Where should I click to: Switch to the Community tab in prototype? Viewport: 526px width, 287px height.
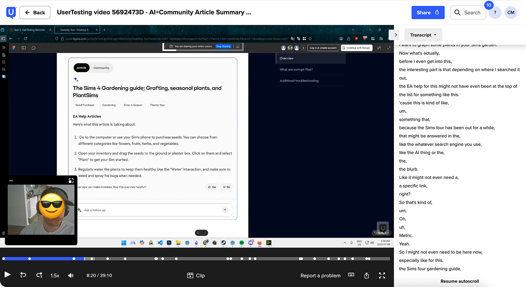[x=101, y=68]
